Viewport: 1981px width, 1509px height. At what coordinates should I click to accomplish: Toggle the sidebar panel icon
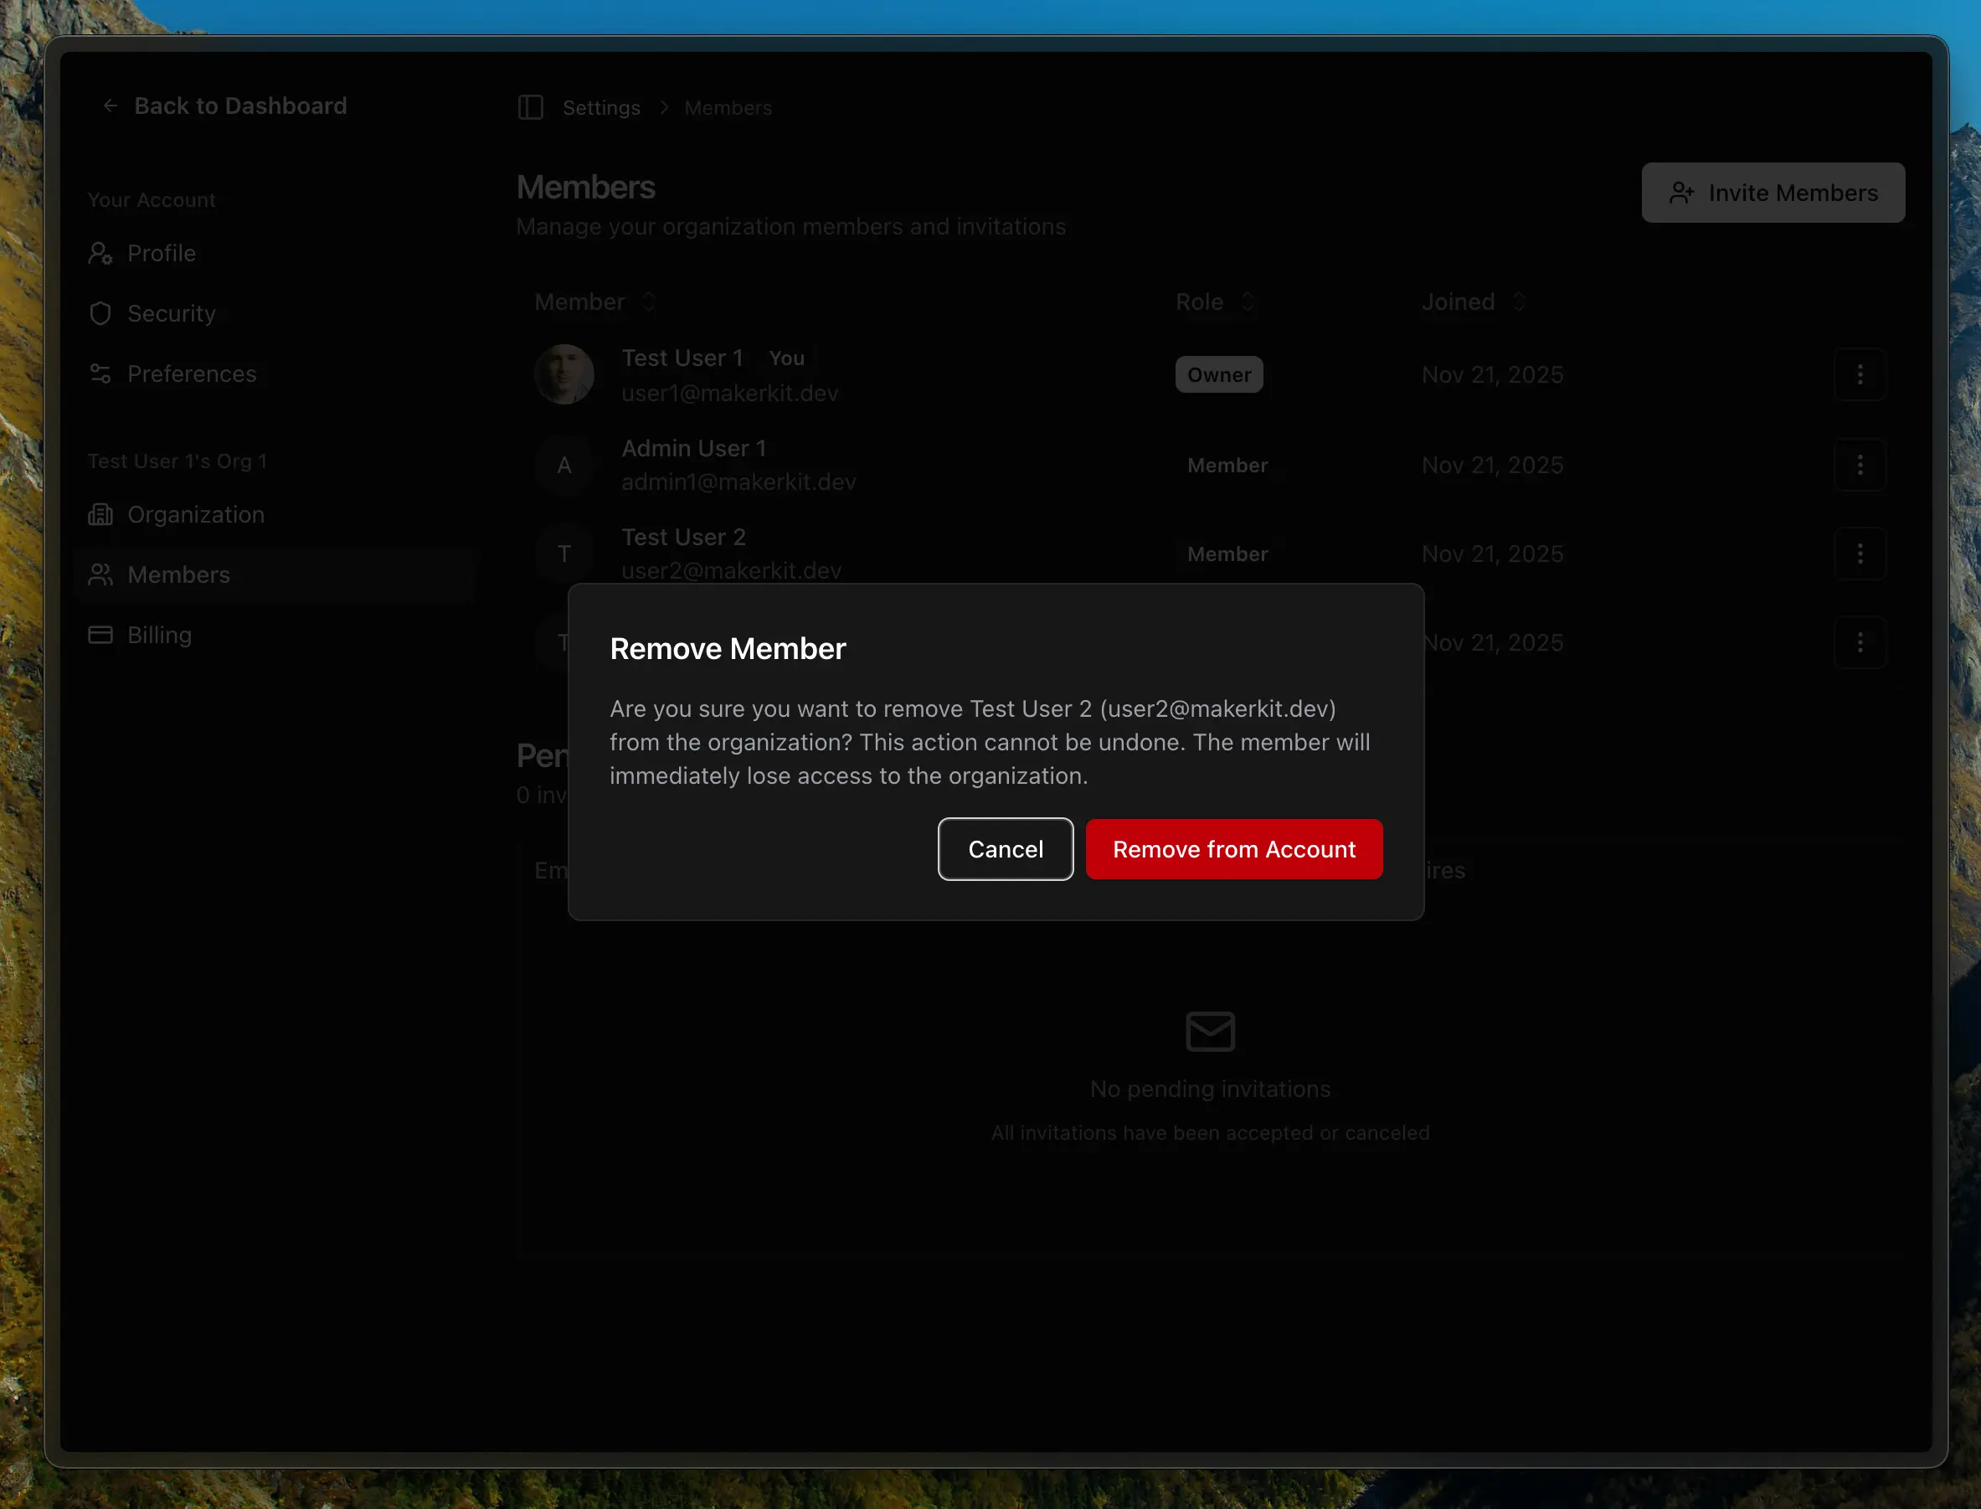(x=530, y=108)
